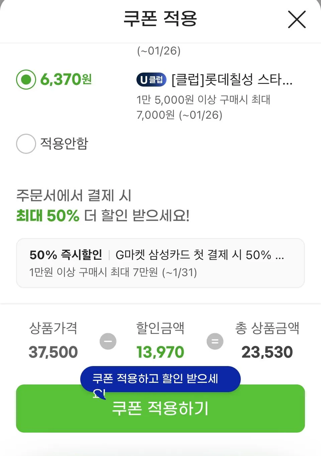Click the 50% 즉시할인 promotion card
Screen dimensions: 321x456
[x=160, y=263]
